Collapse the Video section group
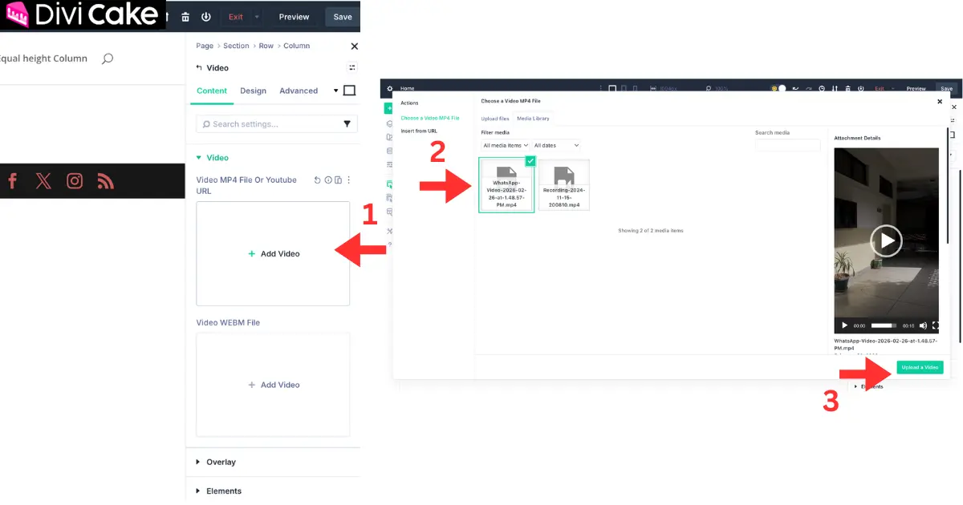Screen dimensions: 963x505 point(213,158)
